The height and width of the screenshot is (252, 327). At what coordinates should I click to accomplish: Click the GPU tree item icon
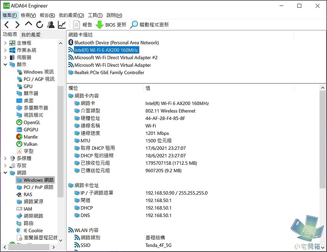click(x=20, y=86)
